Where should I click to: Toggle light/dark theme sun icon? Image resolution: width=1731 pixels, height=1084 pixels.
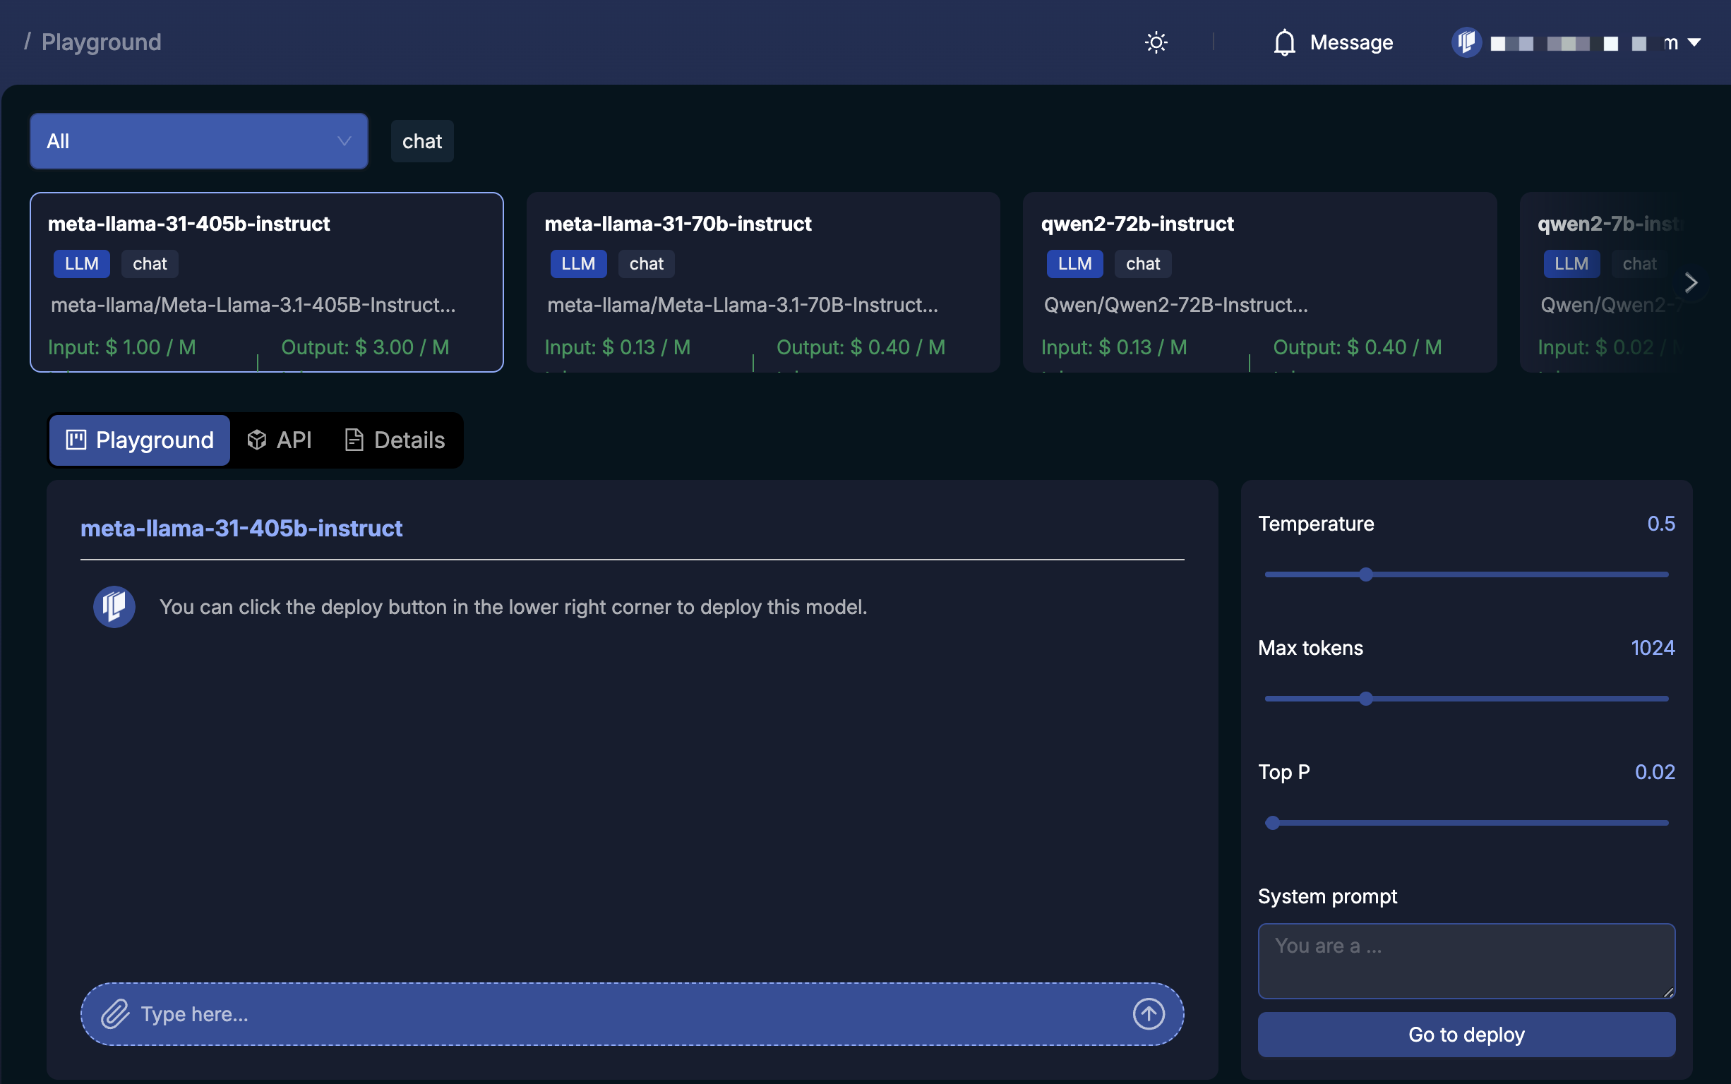[1155, 42]
